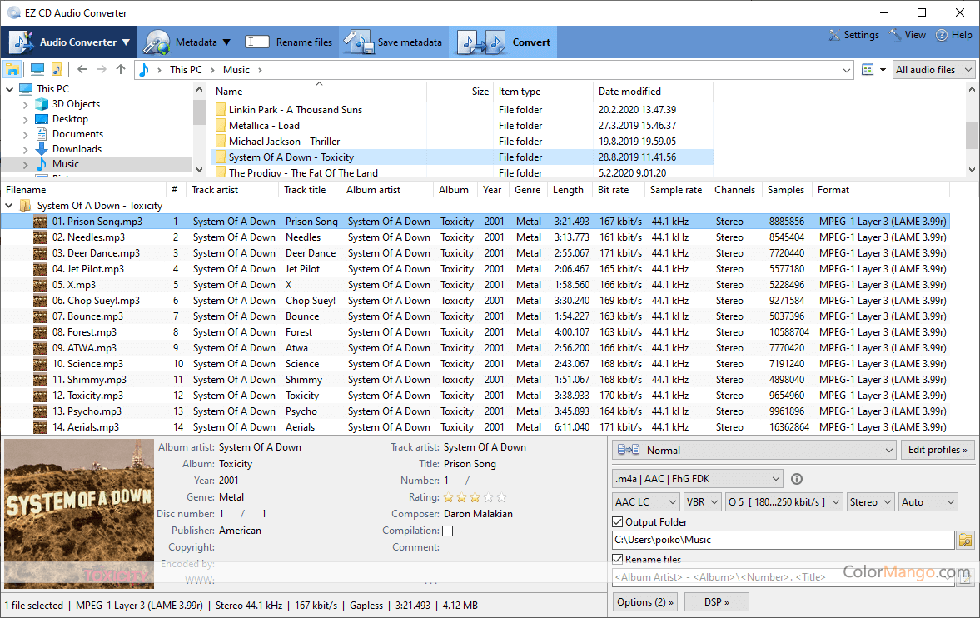This screenshot has height=618, width=980.
Task: Edit the Album artist metadata field
Action: point(260,447)
